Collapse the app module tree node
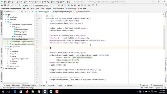Screen dimensions: 167x94 point(4,15)
